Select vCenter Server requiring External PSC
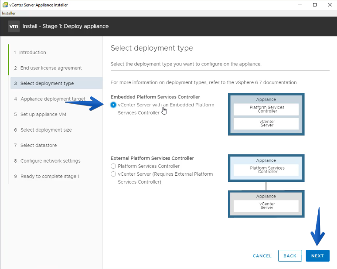The height and width of the screenshot is (269, 337). (x=113, y=174)
